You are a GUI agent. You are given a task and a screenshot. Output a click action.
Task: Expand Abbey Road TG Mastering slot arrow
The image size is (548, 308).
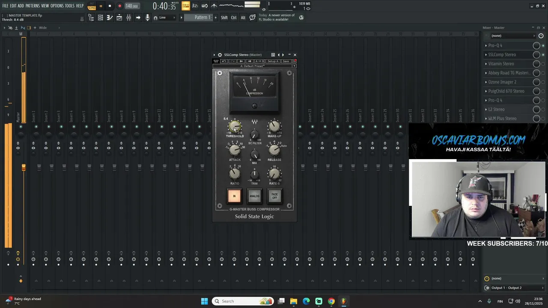pyautogui.click(x=486, y=73)
